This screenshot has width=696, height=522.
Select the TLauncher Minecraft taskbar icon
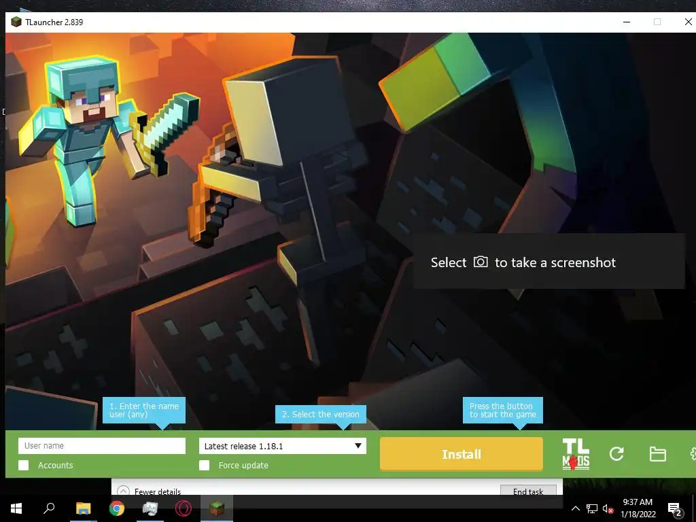point(217,508)
